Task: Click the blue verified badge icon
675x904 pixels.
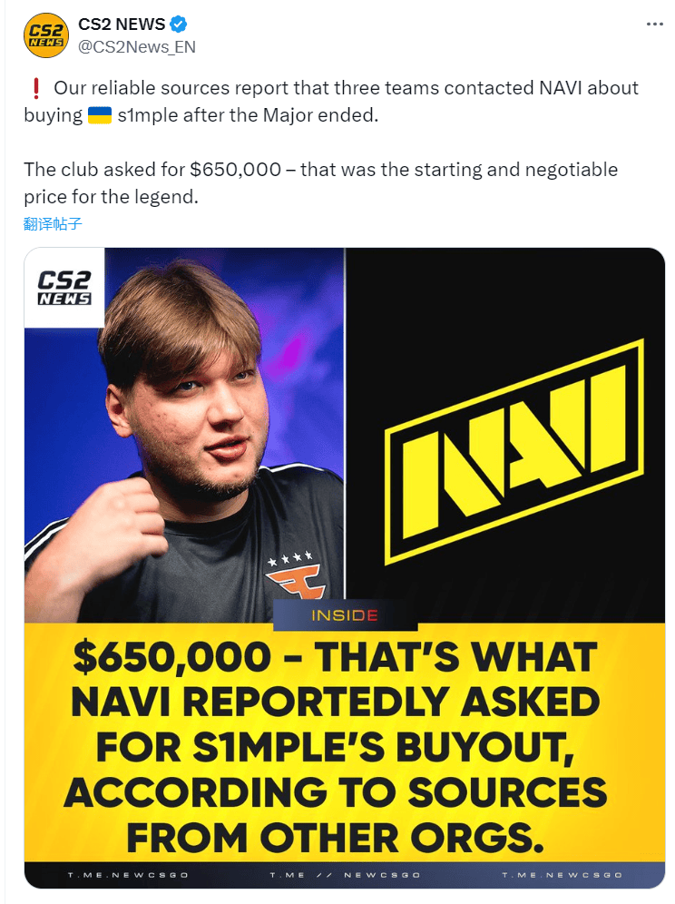Action: pyautogui.click(x=179, y=25)
